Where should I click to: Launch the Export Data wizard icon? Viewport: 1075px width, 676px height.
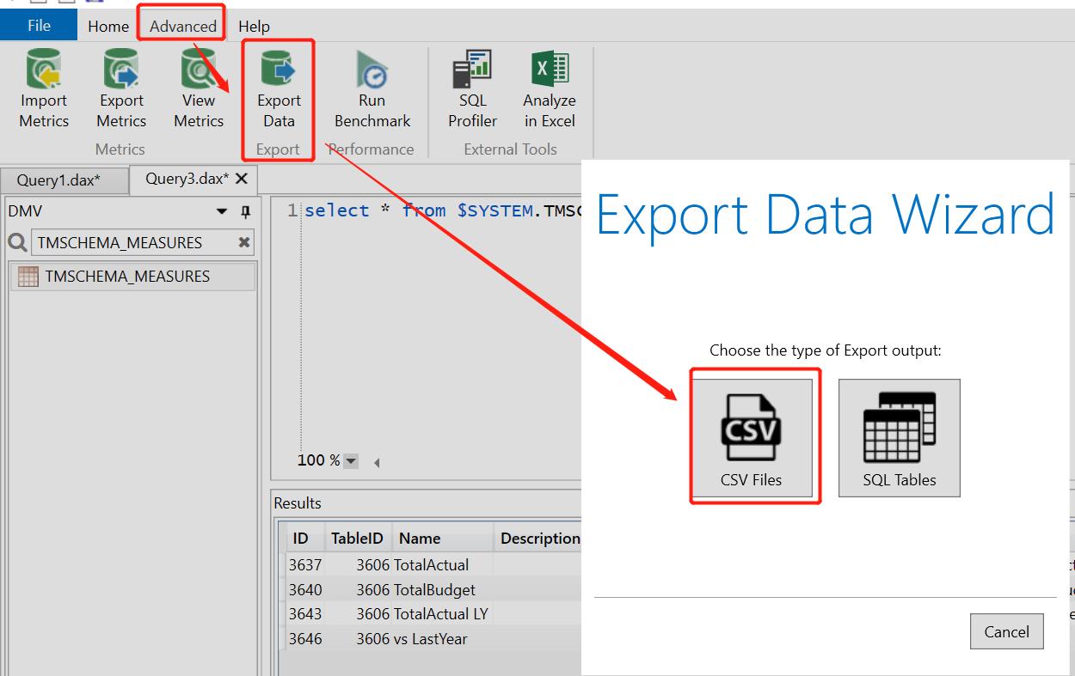coord(278,86)
